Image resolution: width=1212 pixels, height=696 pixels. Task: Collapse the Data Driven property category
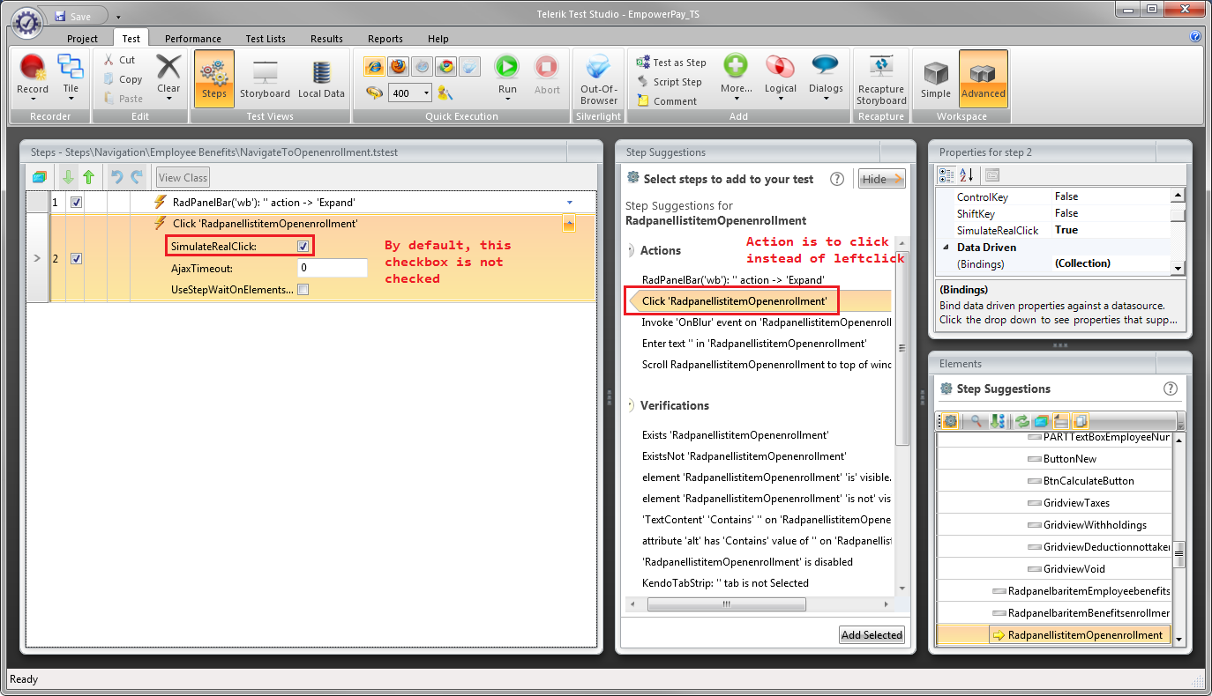click(948, 248)
